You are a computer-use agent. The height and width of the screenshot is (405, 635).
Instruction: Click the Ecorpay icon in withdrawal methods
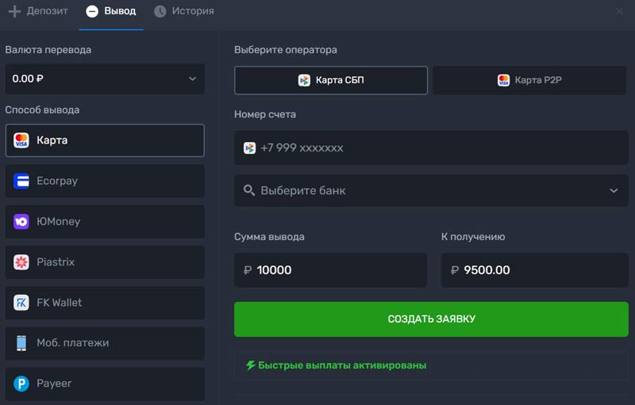pyautogui.click(x=21, y=181)
